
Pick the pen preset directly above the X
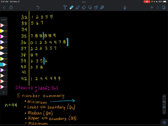click(3, 87)
